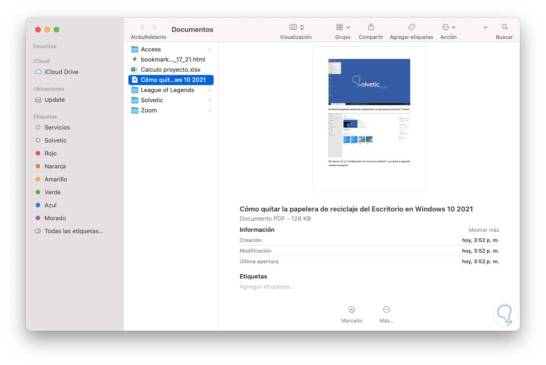
Task: Click the Buscar magnifying glass icon
Action: (x=504, y=27)
